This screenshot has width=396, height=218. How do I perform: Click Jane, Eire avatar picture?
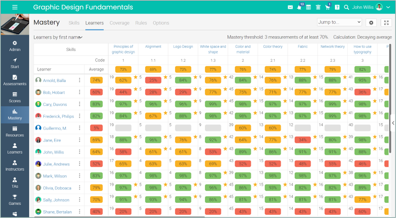click(38, 140)
